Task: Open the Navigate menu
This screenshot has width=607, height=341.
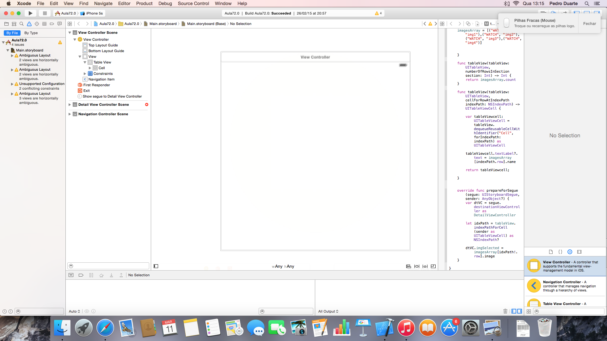Action: 103,3
